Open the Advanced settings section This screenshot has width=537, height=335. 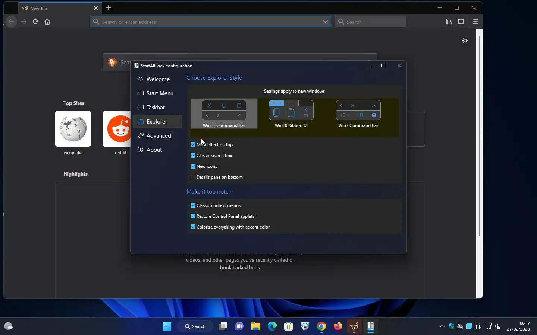pos(157,135)
